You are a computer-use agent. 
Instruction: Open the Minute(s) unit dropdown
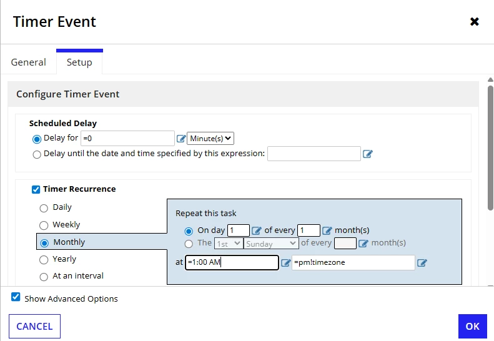210,139
